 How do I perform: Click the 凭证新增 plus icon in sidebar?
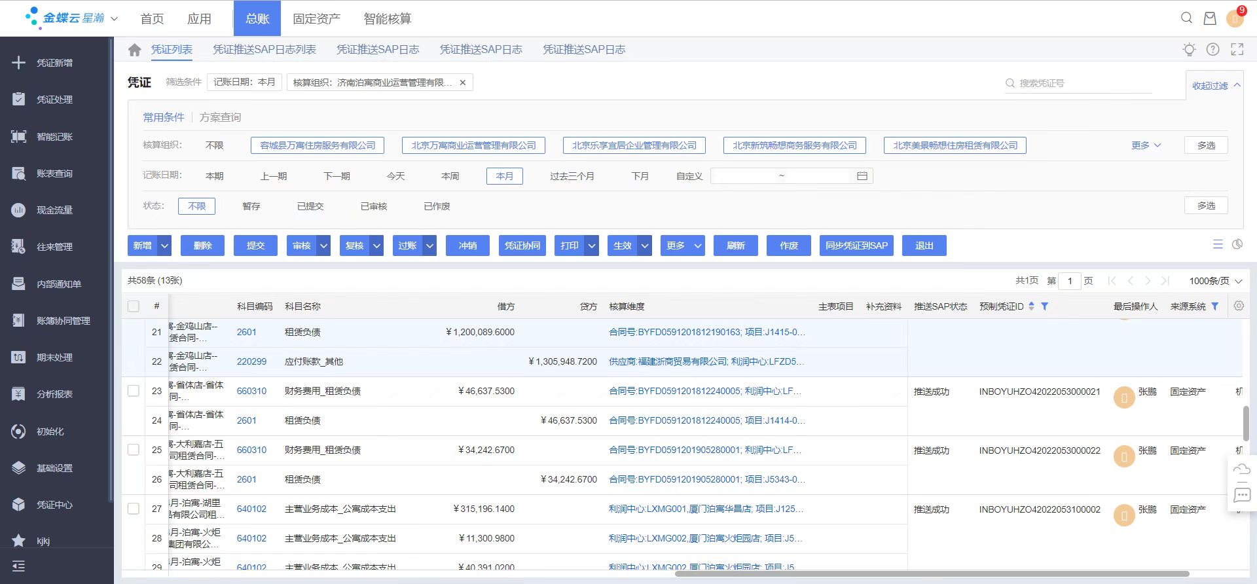(18, 62)
